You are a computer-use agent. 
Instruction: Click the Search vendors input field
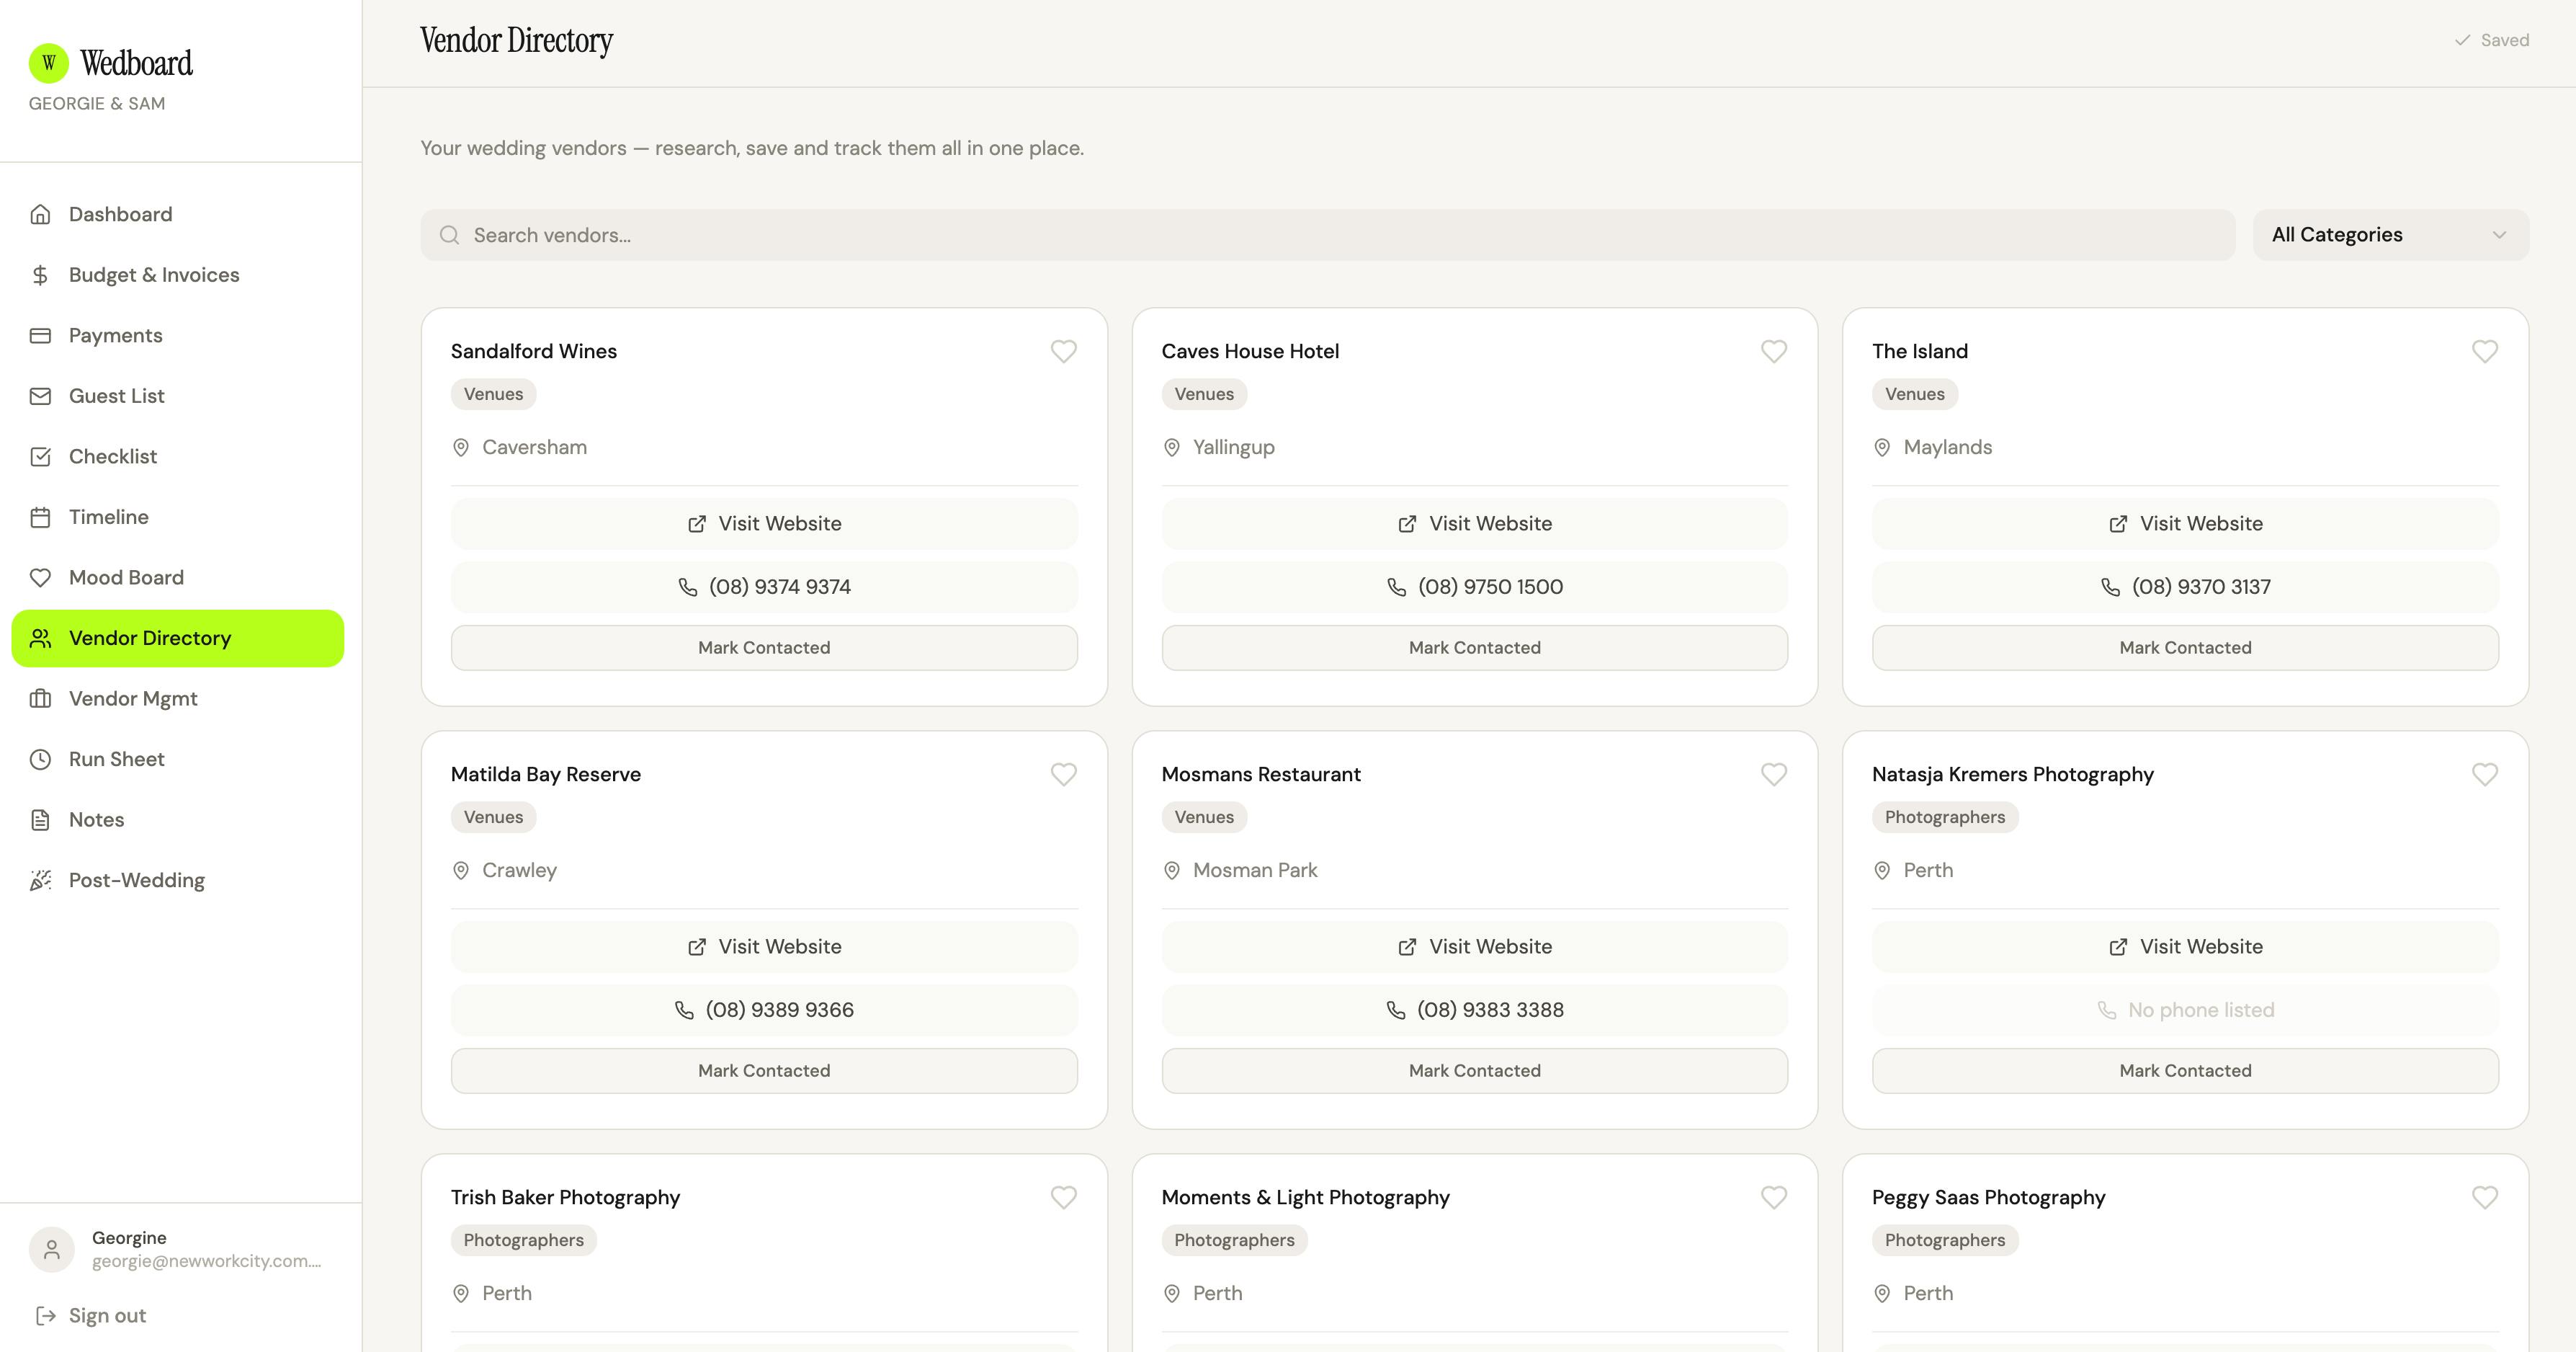tap(1328, 235)
